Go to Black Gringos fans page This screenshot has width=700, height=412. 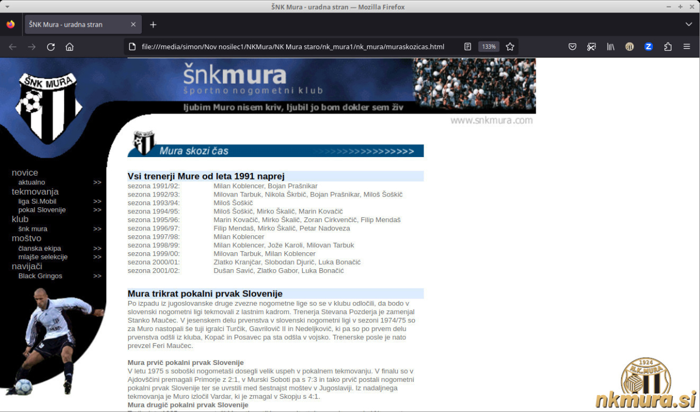click(x=41, y=276)
